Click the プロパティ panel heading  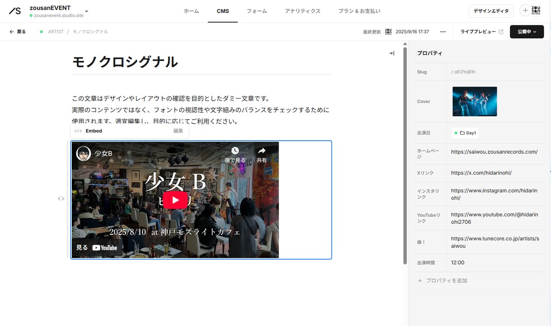(430, 53)
